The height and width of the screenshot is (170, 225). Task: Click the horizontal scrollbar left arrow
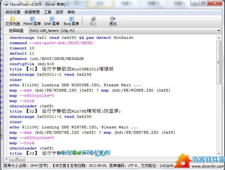(x=6, y=159)
